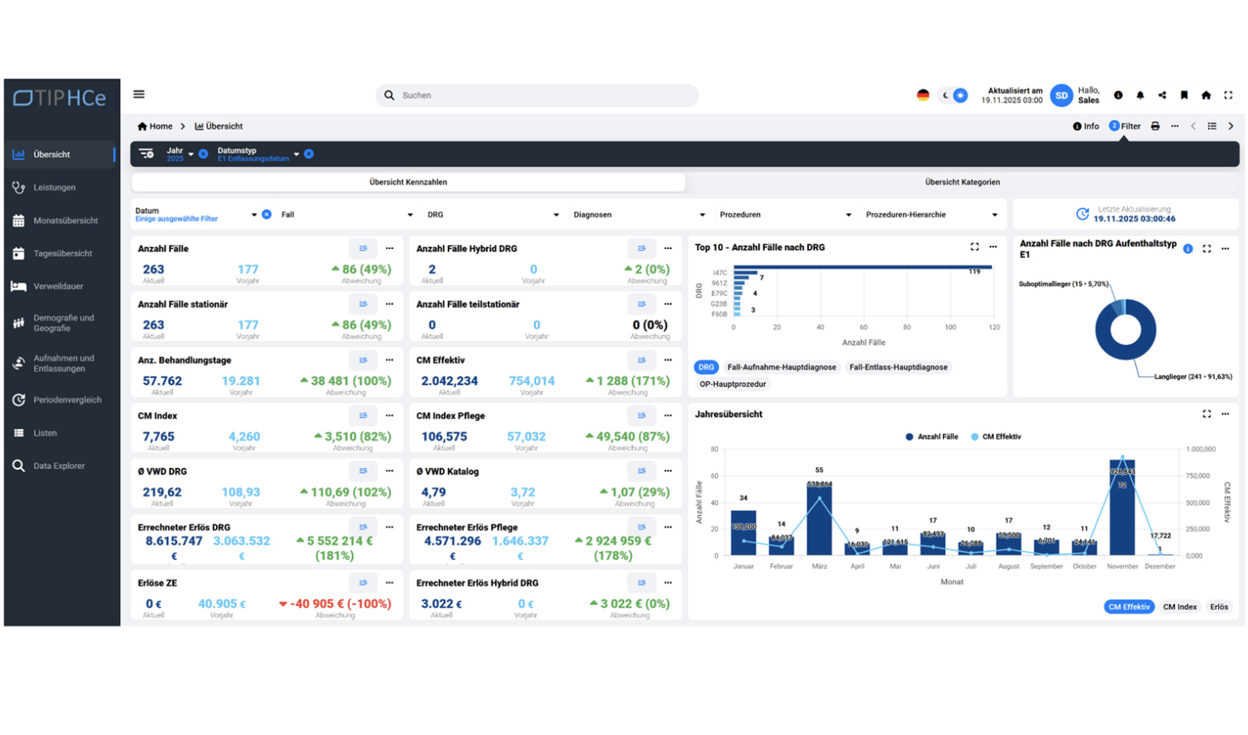Screen dimensions: 1248x735
Task: Open the Jahr 2025 filter dropdown
Action: pyautogui.click(x=191, y=154)
